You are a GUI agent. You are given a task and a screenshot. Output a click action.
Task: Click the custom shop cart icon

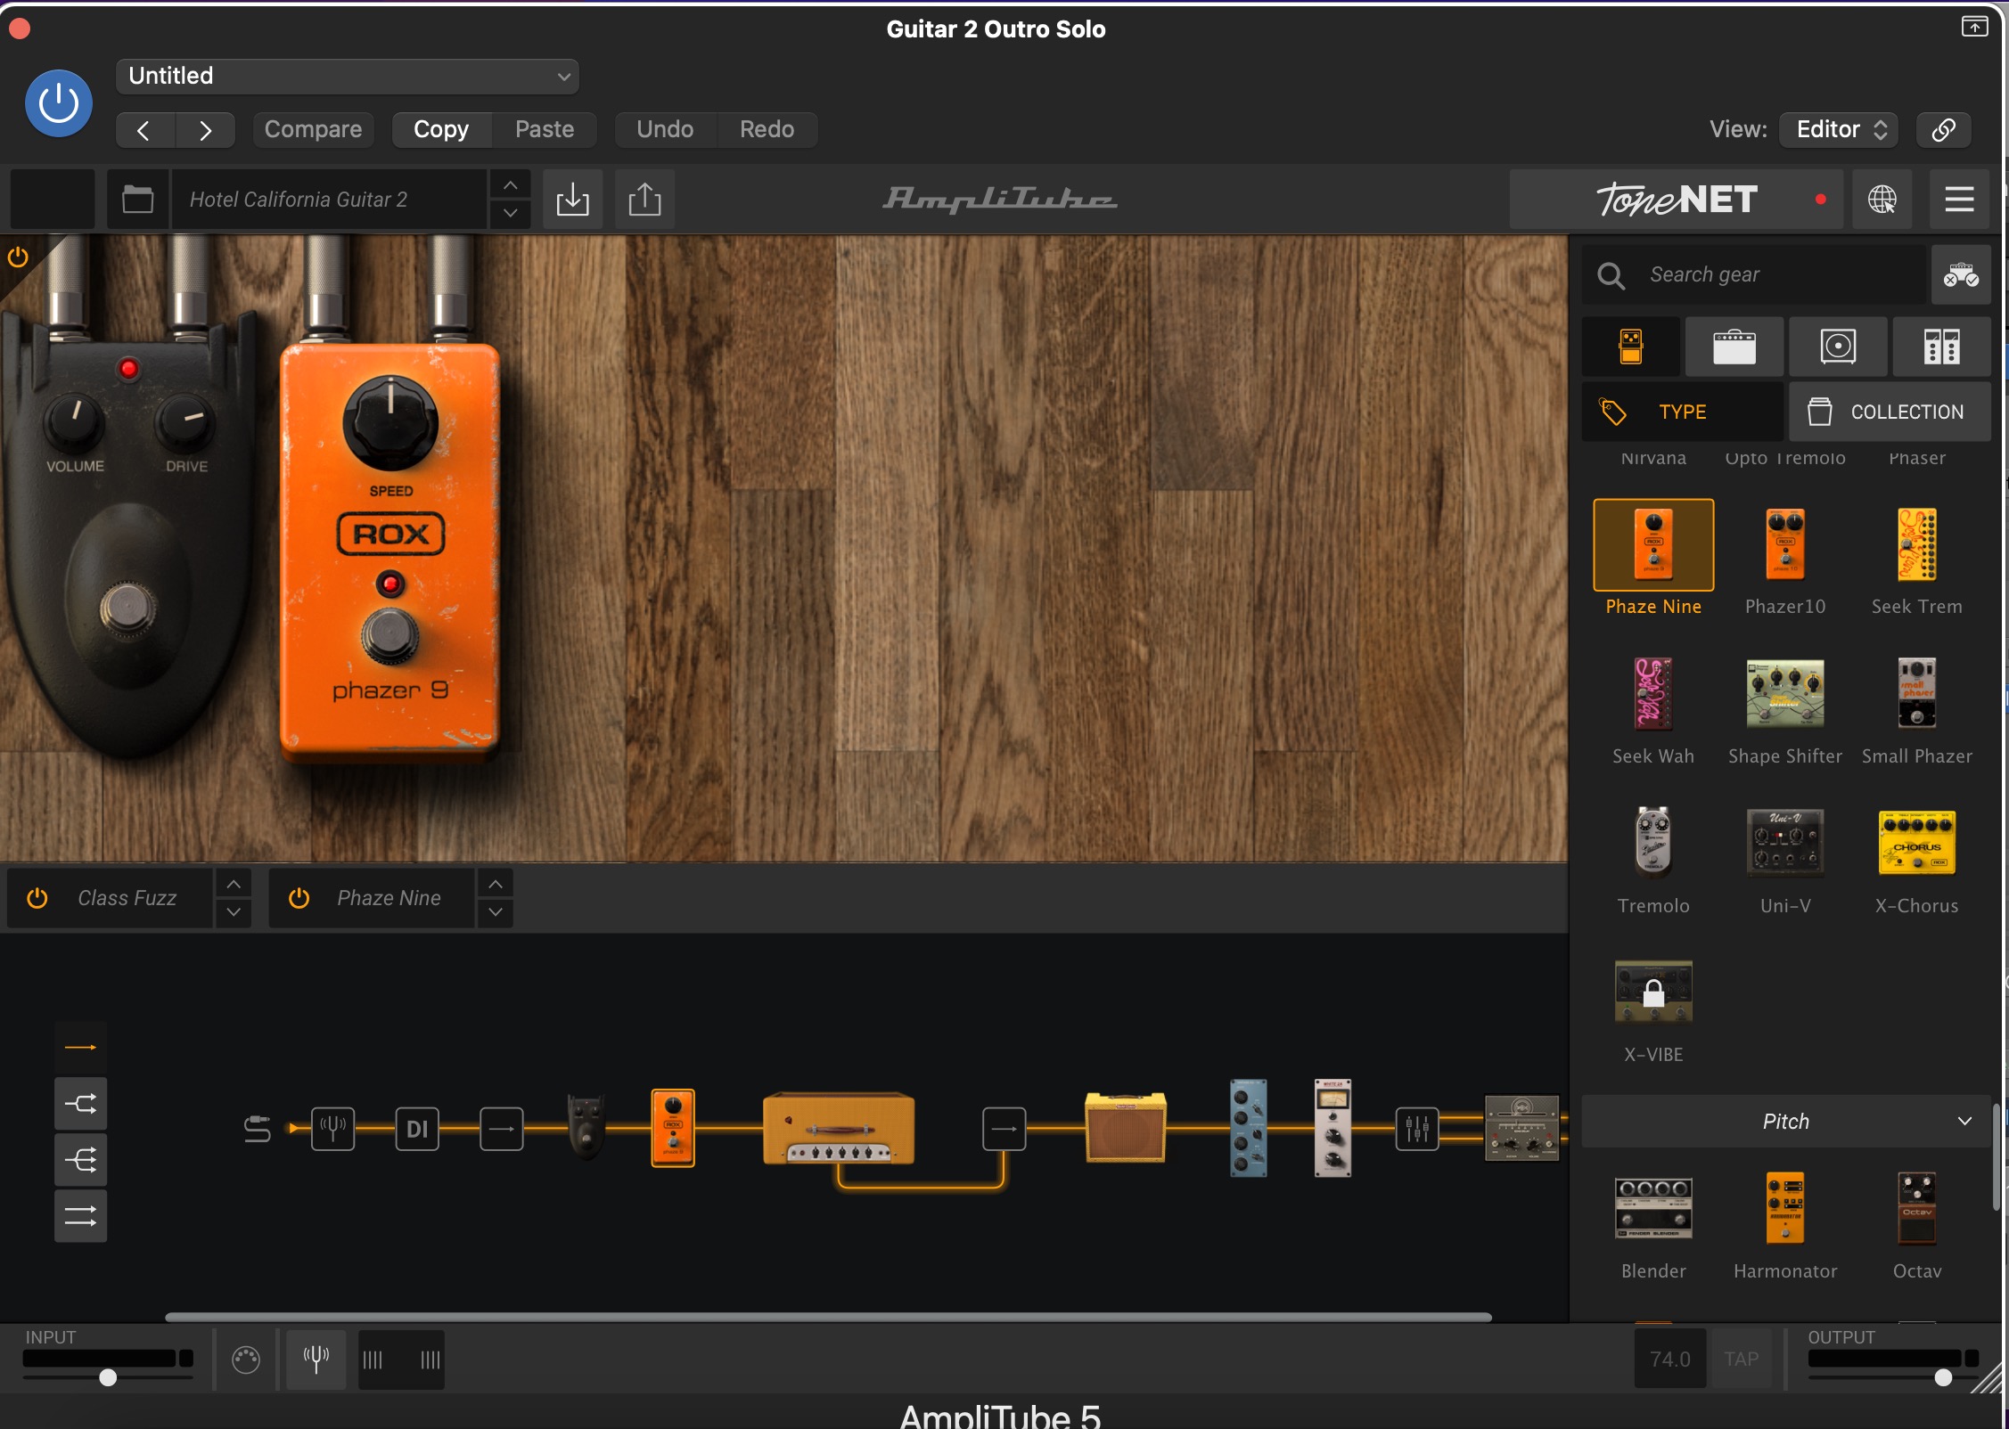1961,275
